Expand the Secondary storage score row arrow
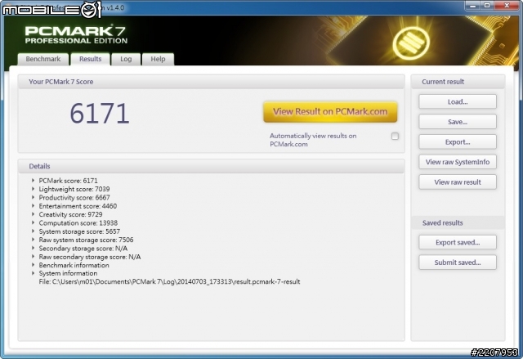Viewport: 523px width, 359px height. click(33, 249)
